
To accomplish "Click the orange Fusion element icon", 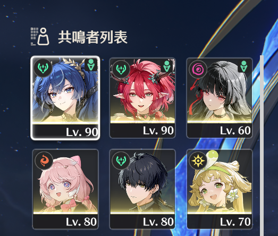I will pyautogui.click(x=44, y=161).
